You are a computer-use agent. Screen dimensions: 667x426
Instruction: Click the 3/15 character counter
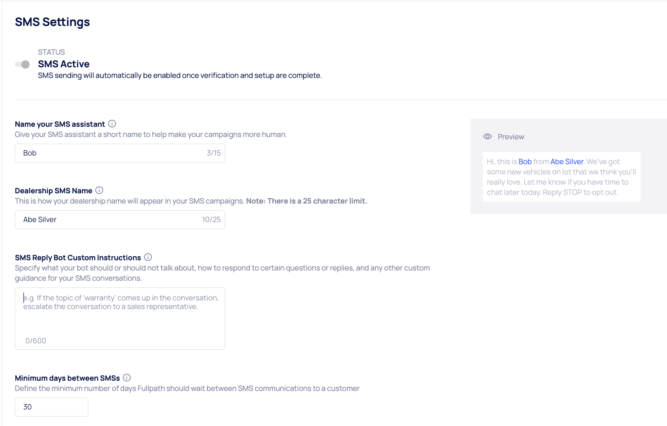[x=214, y=153]
